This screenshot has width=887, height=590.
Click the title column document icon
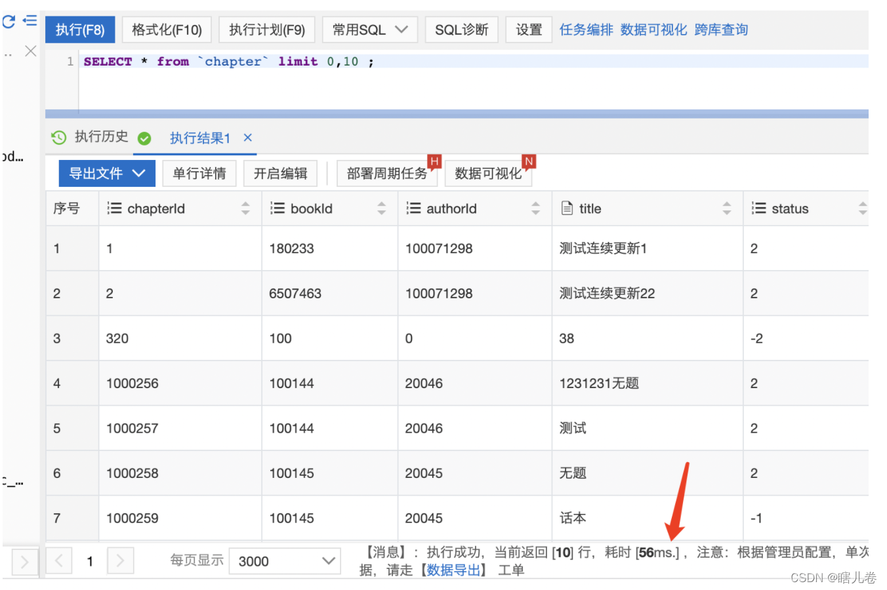click(x=567, y=208)
